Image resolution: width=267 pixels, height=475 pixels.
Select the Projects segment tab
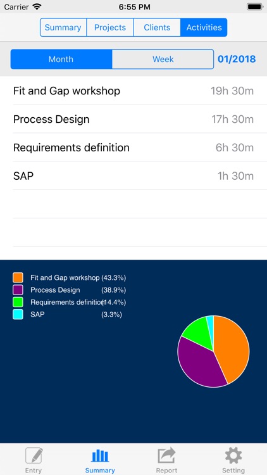[110, 28]
